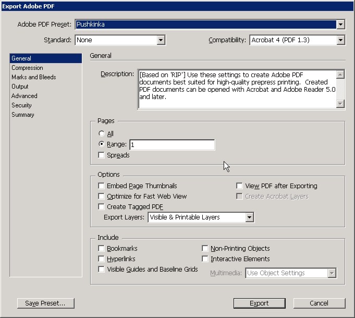Open the Compatibility dropdown showing Acrobat 4
This screenshot has height=318, width=355.
pyautogui.click(x=297, y=40)
